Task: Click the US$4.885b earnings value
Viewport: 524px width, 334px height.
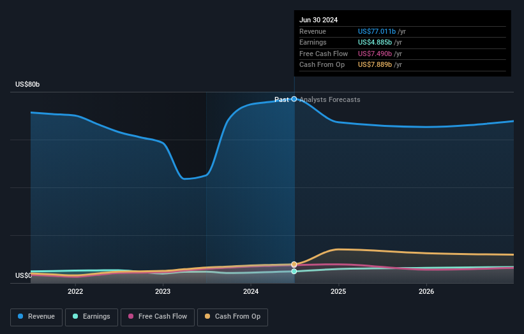Action: (x=375, y=42)
